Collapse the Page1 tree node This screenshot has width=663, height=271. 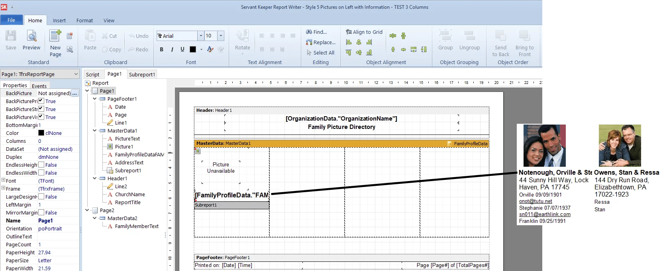coord(87,91)
